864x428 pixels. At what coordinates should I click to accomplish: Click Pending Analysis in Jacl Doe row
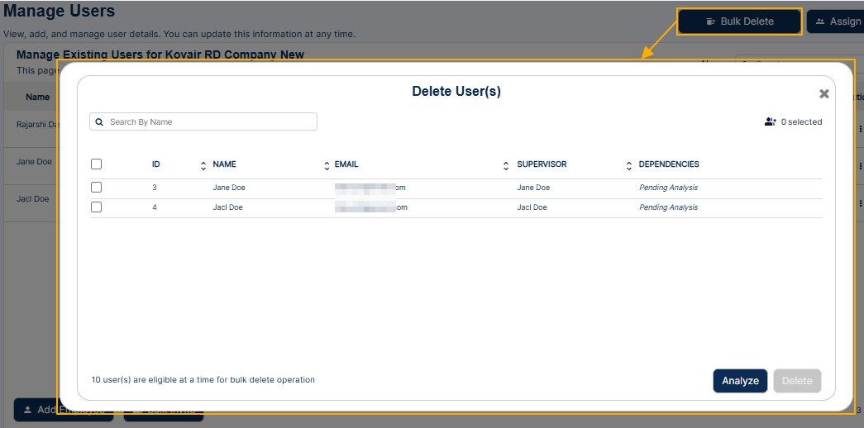pos(668,207)
